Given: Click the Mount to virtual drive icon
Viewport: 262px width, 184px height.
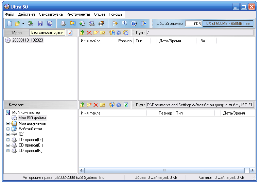Looking at the screenshot, I should (91, 24).
